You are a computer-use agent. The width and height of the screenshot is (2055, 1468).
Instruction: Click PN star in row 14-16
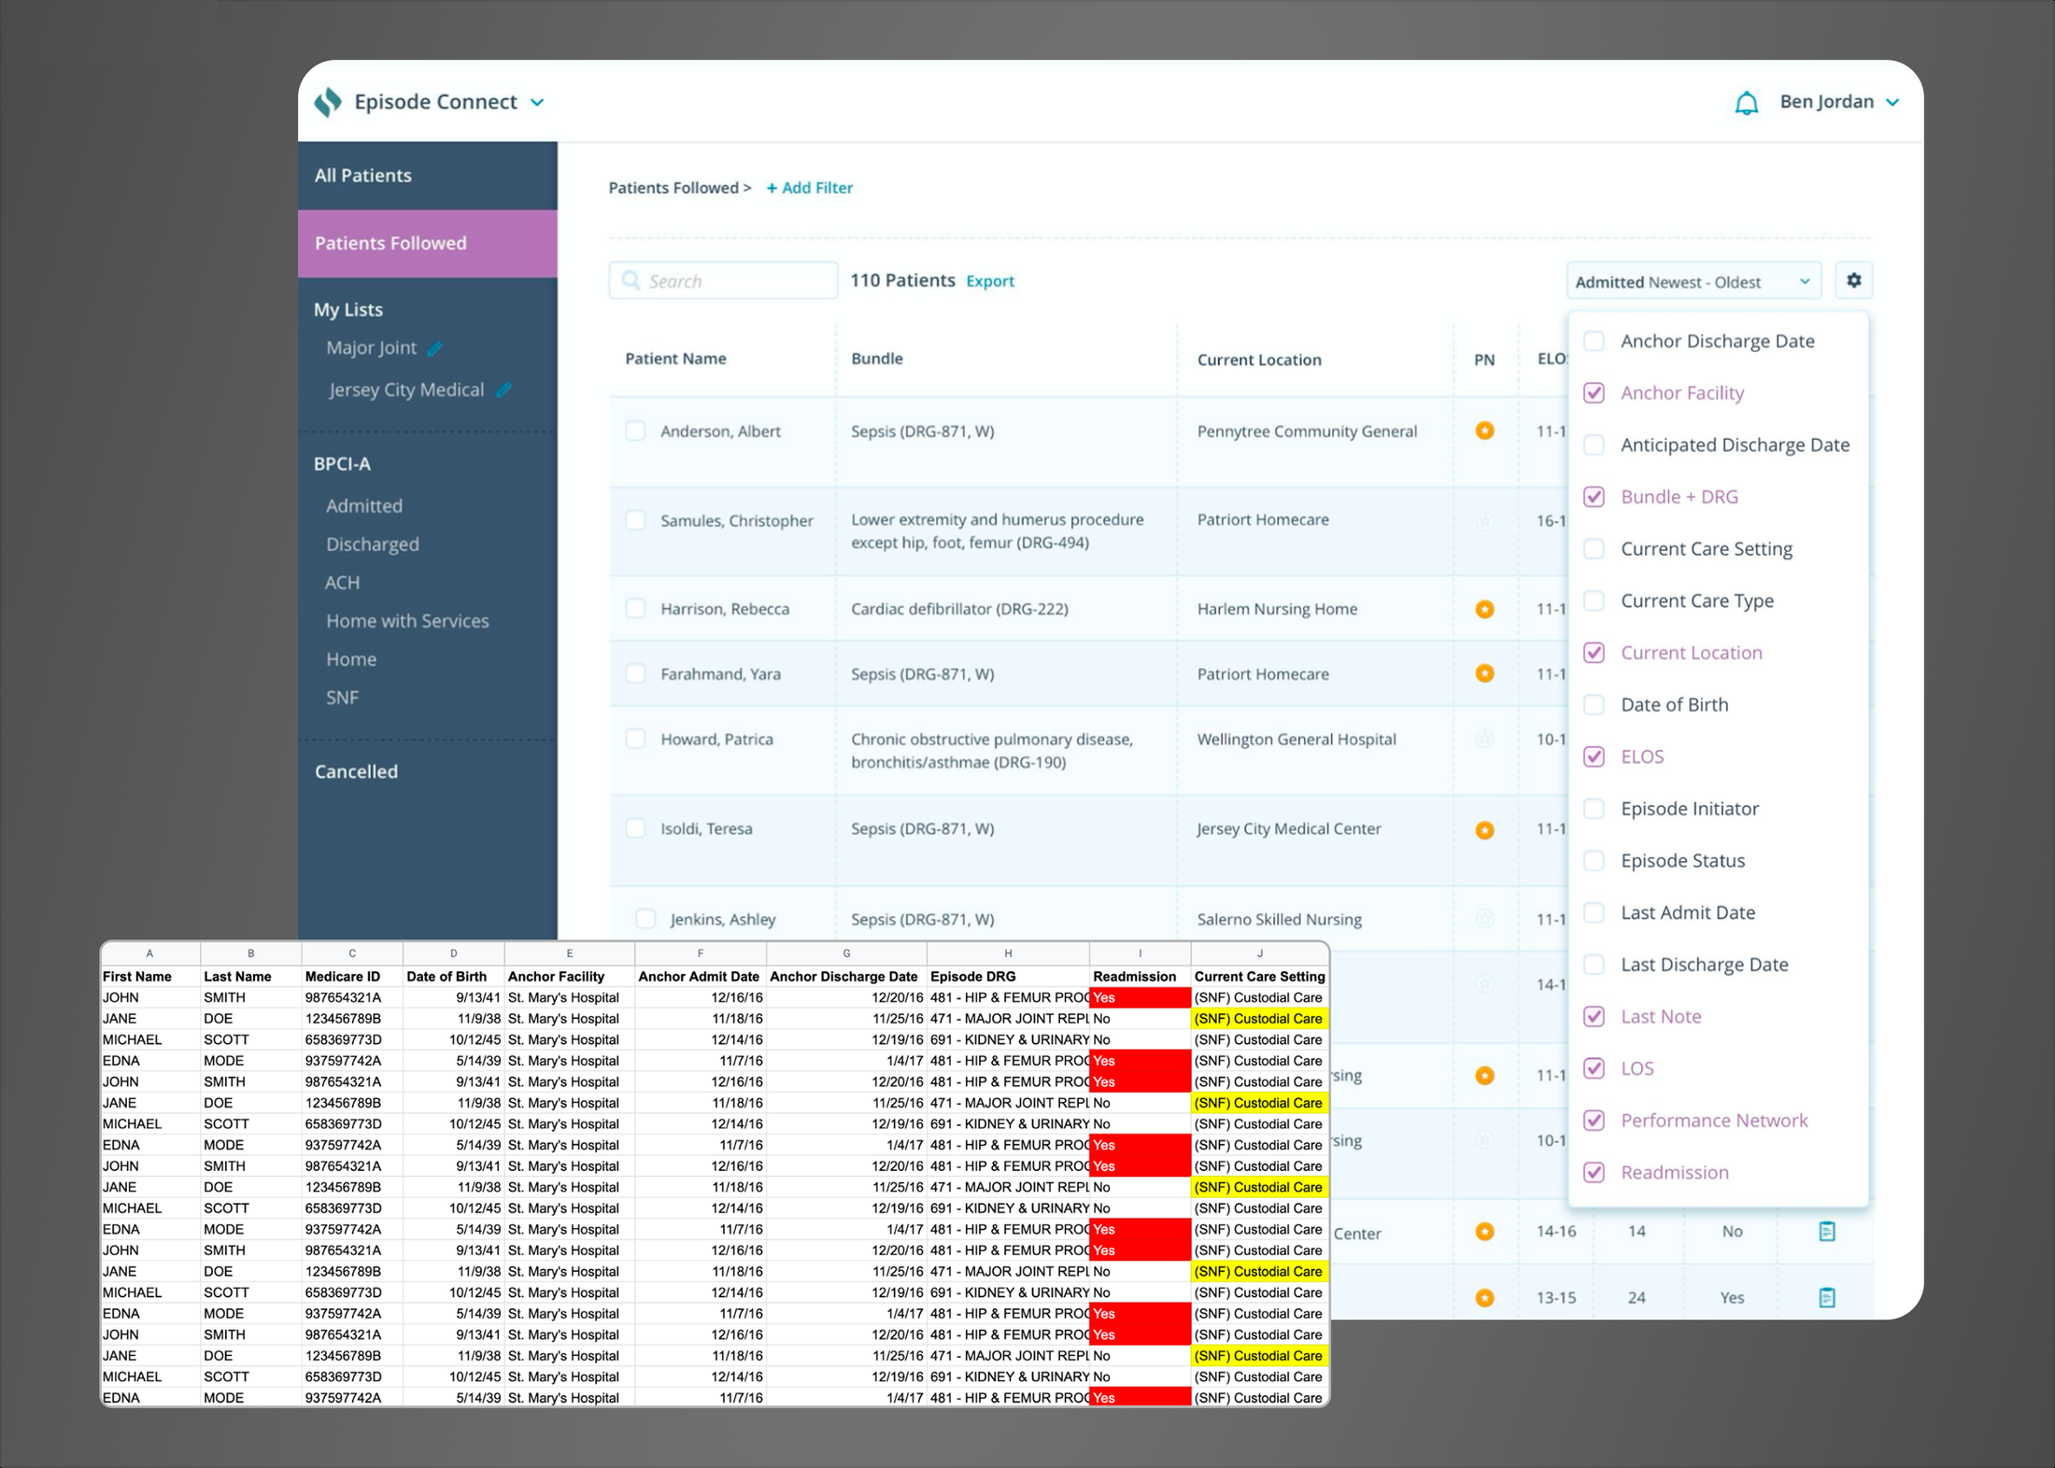(x=1484, y=1232)
